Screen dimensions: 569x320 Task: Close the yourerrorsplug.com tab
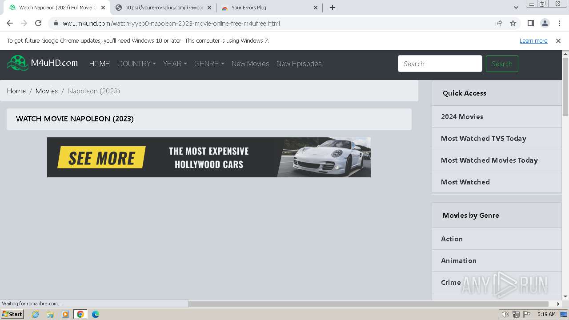point(209,8)
